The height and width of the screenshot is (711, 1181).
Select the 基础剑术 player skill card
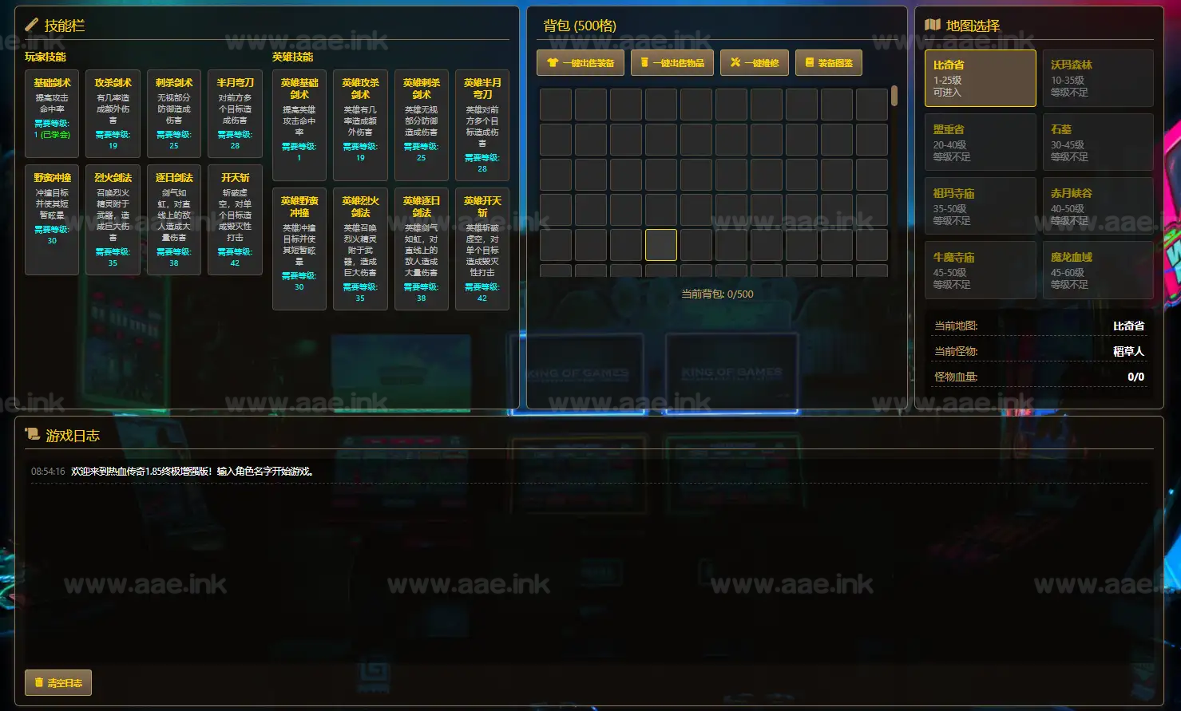pos(52,108)
